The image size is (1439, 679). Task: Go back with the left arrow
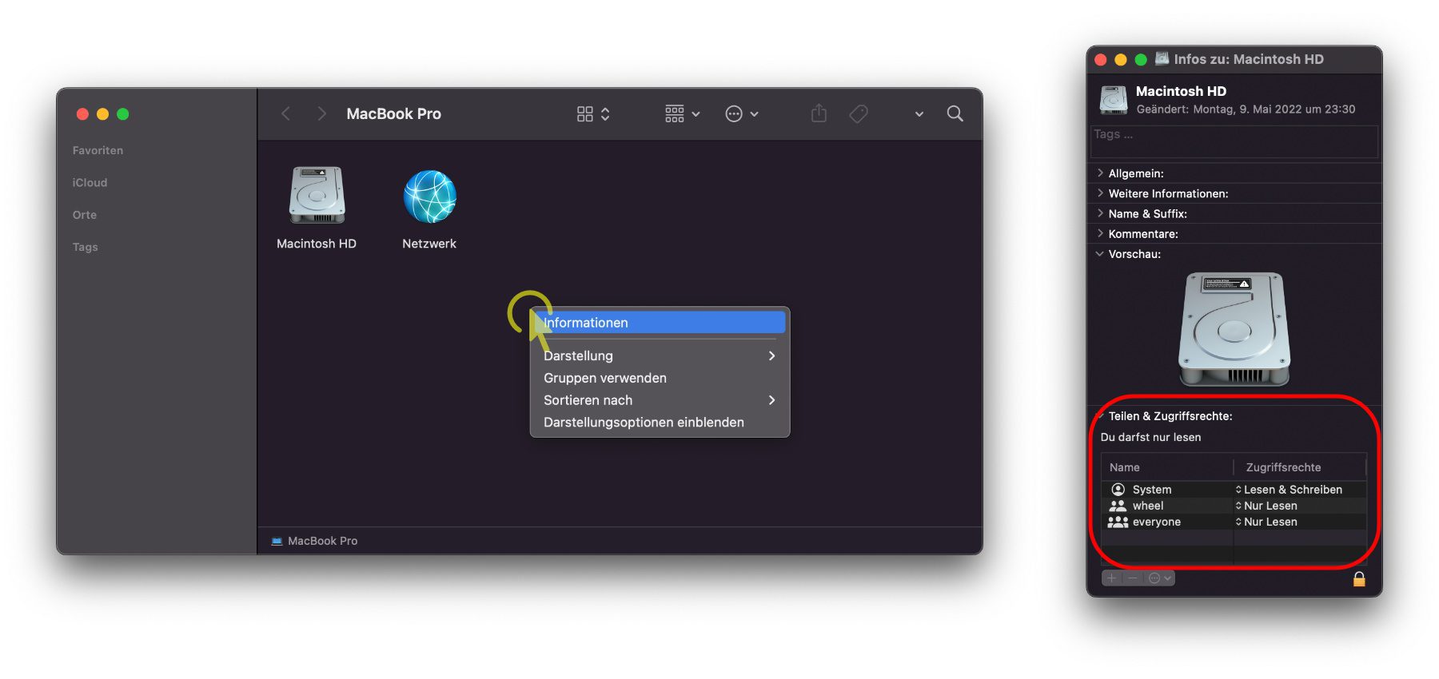coord(286,114)
